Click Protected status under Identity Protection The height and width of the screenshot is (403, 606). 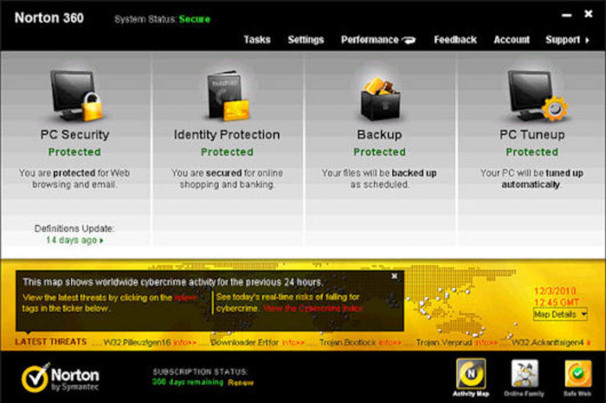(x=227, y=152)
